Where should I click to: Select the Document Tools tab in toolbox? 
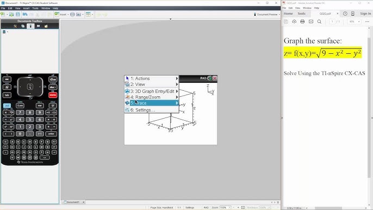[x=15, y=26]
